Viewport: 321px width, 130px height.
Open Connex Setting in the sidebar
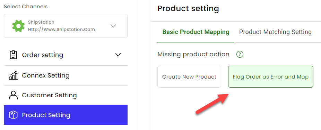(66, 75)
